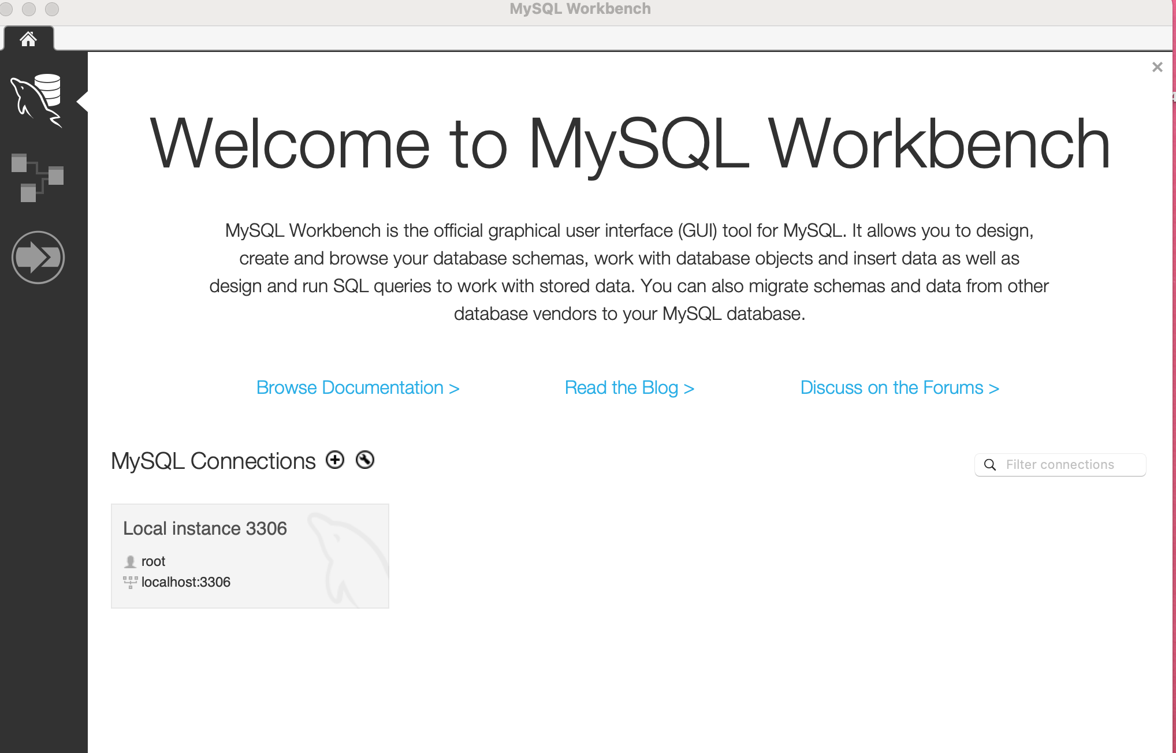Click the red window close button

pos(6,9)
